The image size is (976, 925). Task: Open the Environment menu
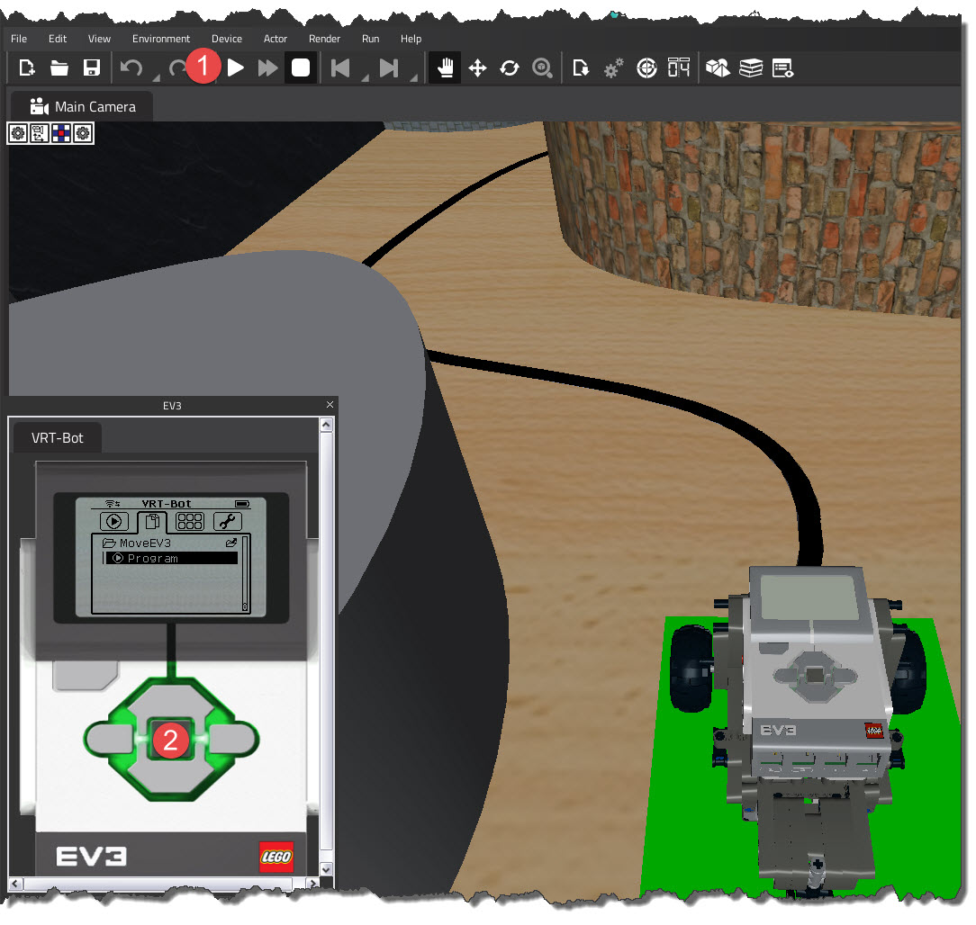pyautogui.click(x=160, y=39)
